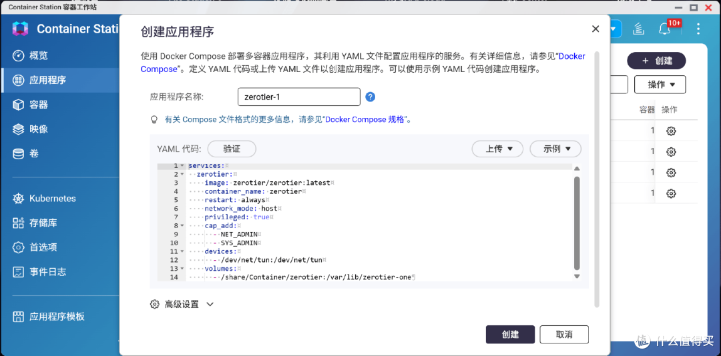Click the 卷 database icon
Viewport: 721px width, 356px height.
coord(18,153)
